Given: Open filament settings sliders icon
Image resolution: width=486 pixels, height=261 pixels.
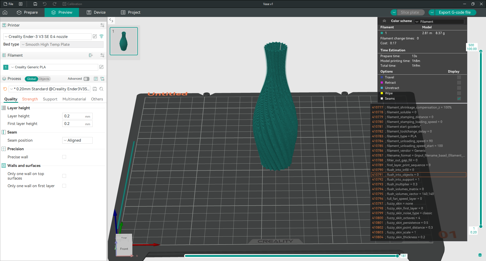Looking at the screenshot, I should click(x=102, y=55).
